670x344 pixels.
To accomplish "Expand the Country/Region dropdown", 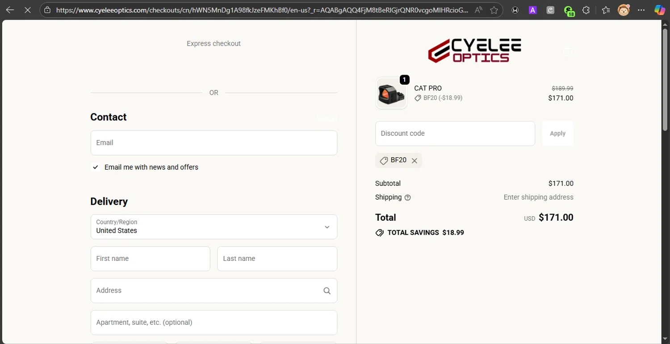I will coord(214,227).
